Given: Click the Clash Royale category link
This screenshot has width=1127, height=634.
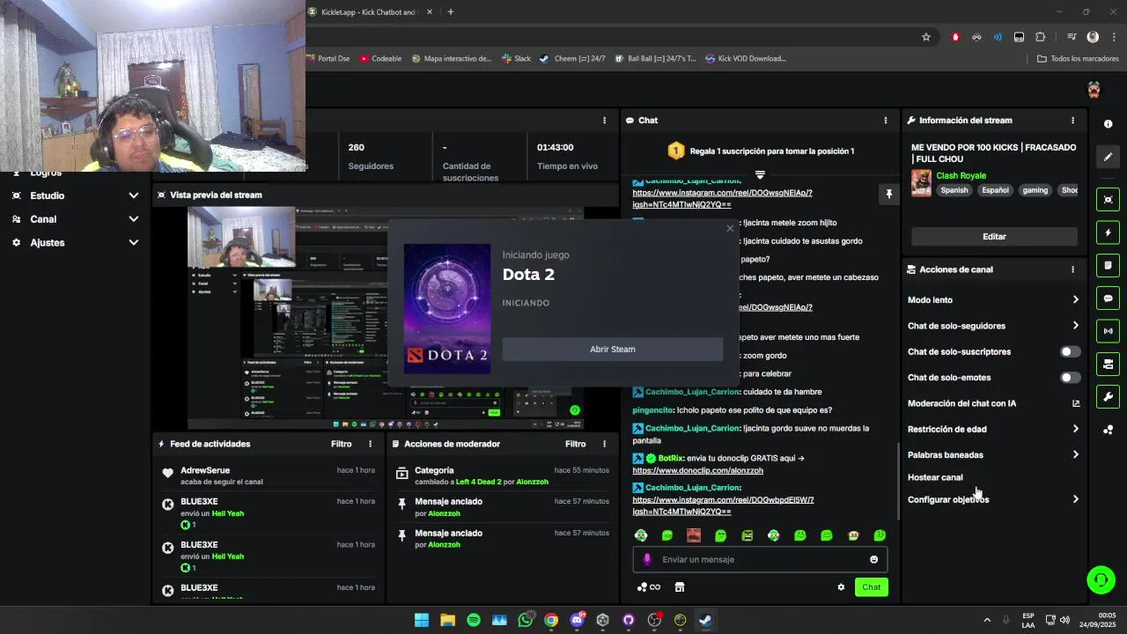Looking at the screenshot, I should tap(961, 176).
